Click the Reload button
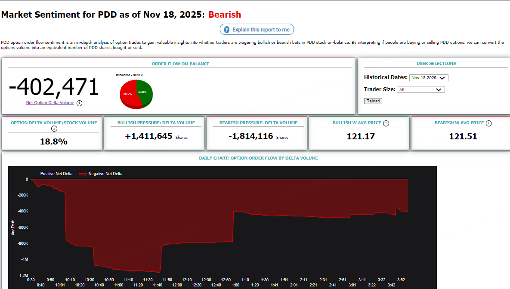The image size is (510, 289). (373, 101)
